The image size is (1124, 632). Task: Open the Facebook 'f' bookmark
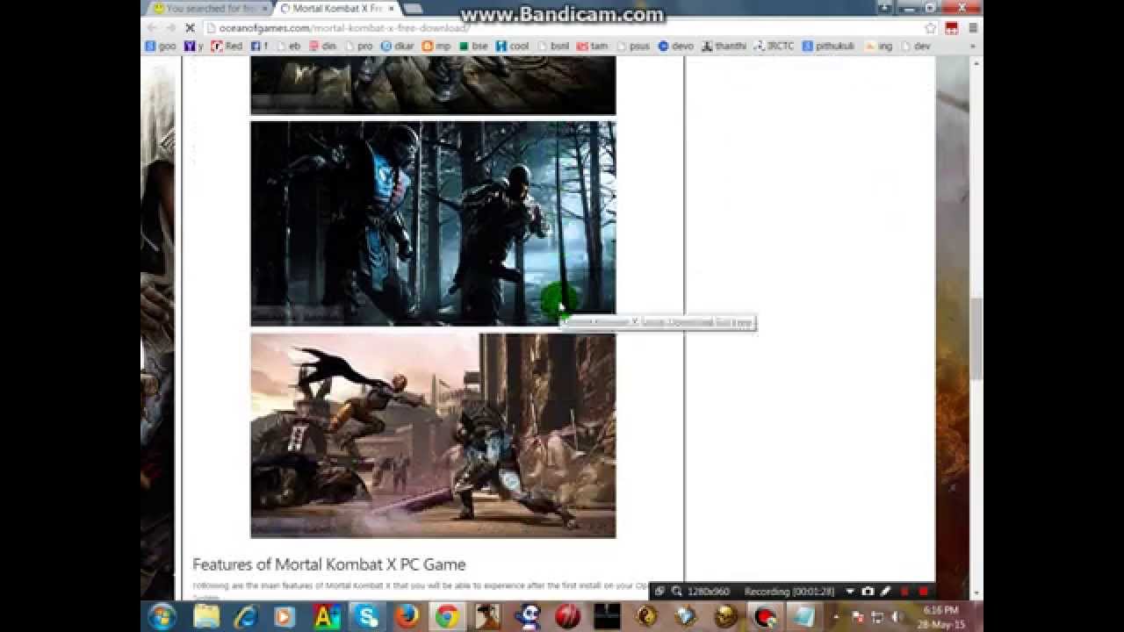pos(259,46)
